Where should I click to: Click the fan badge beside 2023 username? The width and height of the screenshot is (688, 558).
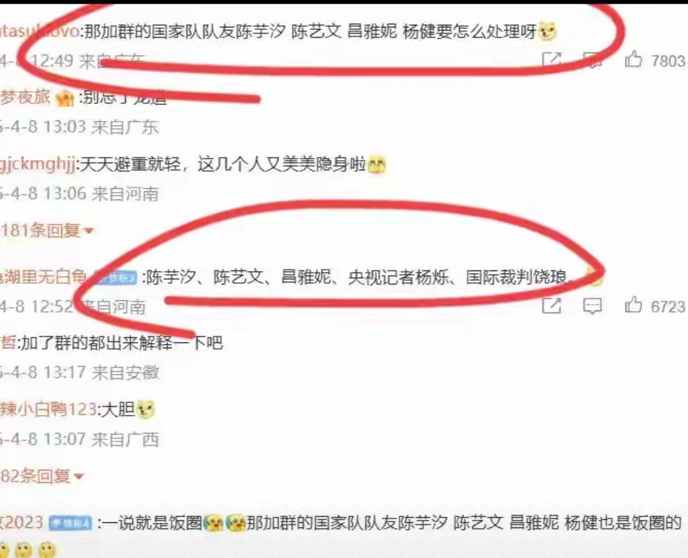tap(70, 523)
